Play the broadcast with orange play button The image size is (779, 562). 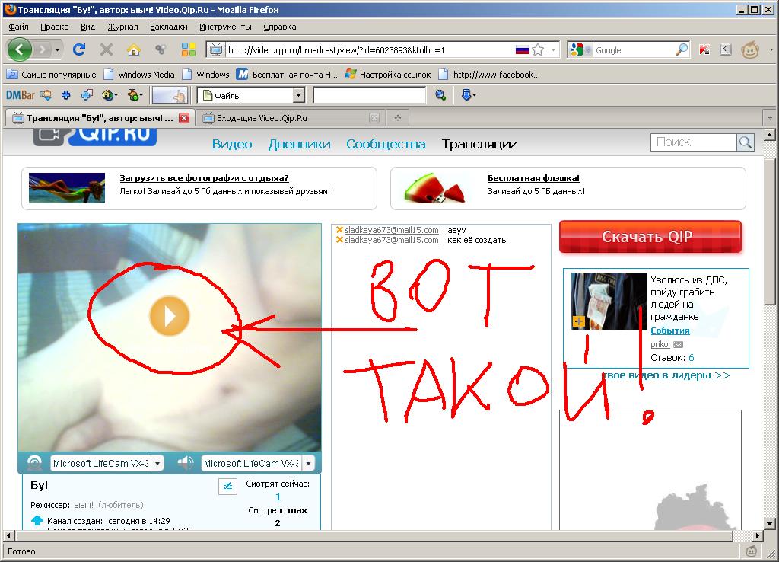point(170,316)
